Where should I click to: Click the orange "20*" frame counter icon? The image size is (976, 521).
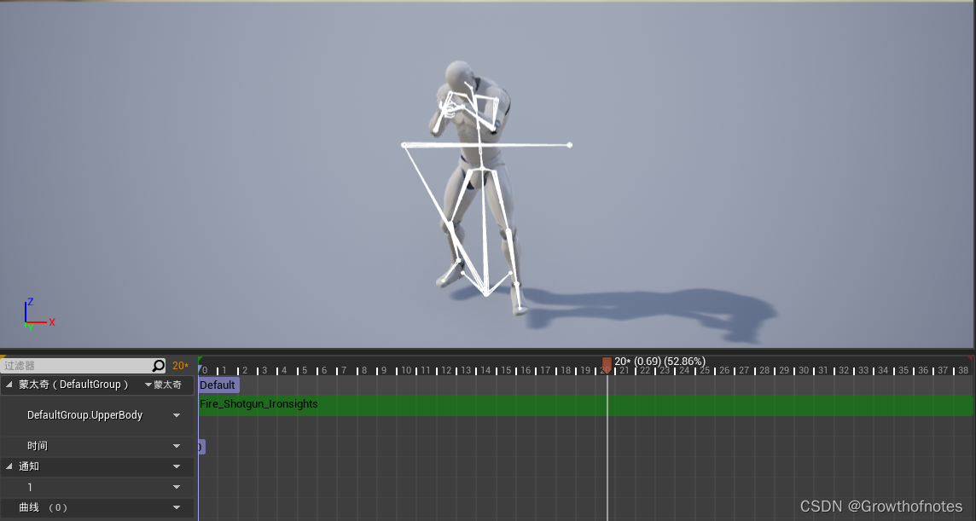pyautogui.click(x=180, y=365)
